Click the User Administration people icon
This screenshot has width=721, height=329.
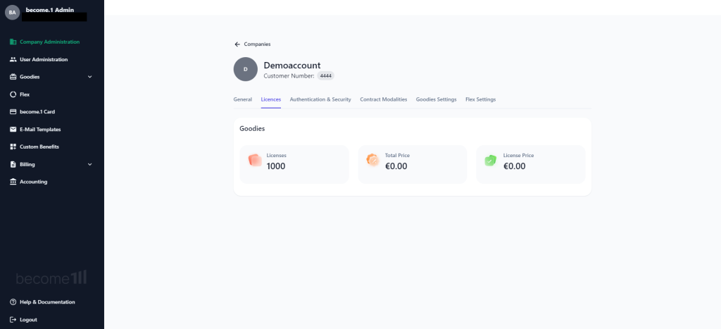(13, 59)
